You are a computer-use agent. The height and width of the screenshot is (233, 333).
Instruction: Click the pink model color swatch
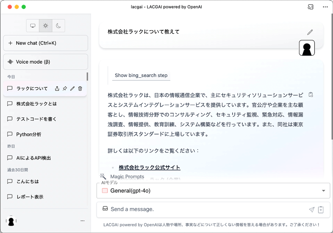(x=105, y=191)
